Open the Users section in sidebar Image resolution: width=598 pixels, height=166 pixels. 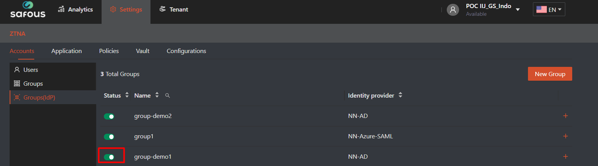30,70
